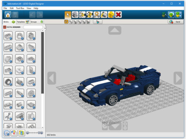186x139 pixels.
Task: Reset the camera view
Action: pos(105,126)
